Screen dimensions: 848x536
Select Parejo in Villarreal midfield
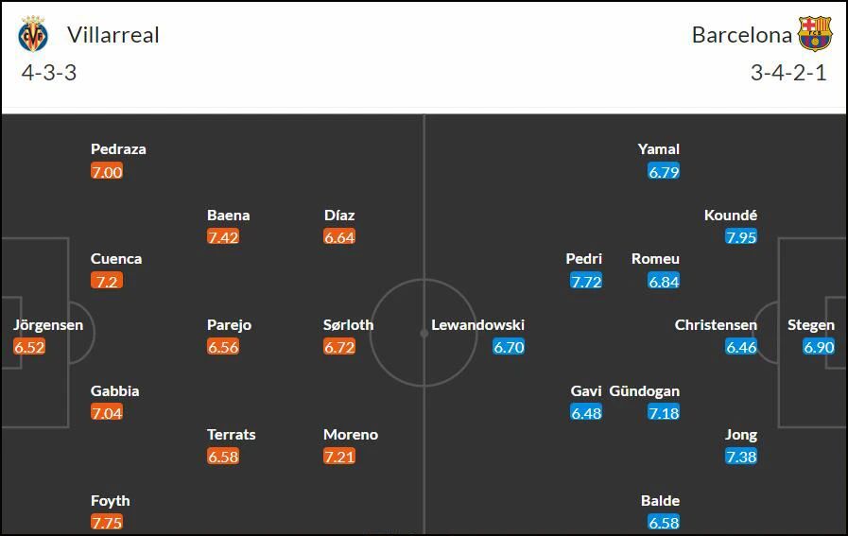point(230,325)
